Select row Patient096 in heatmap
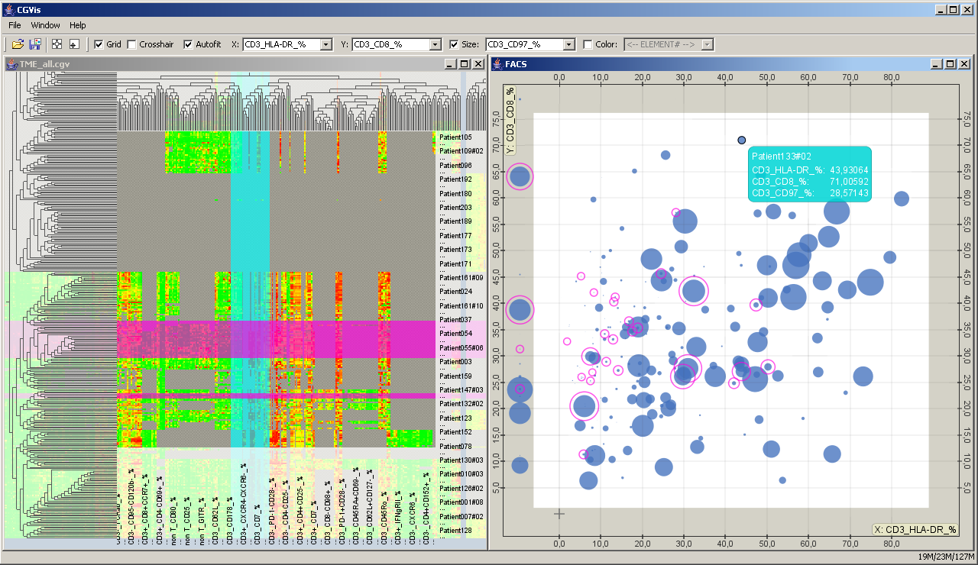 click(455, 166)
